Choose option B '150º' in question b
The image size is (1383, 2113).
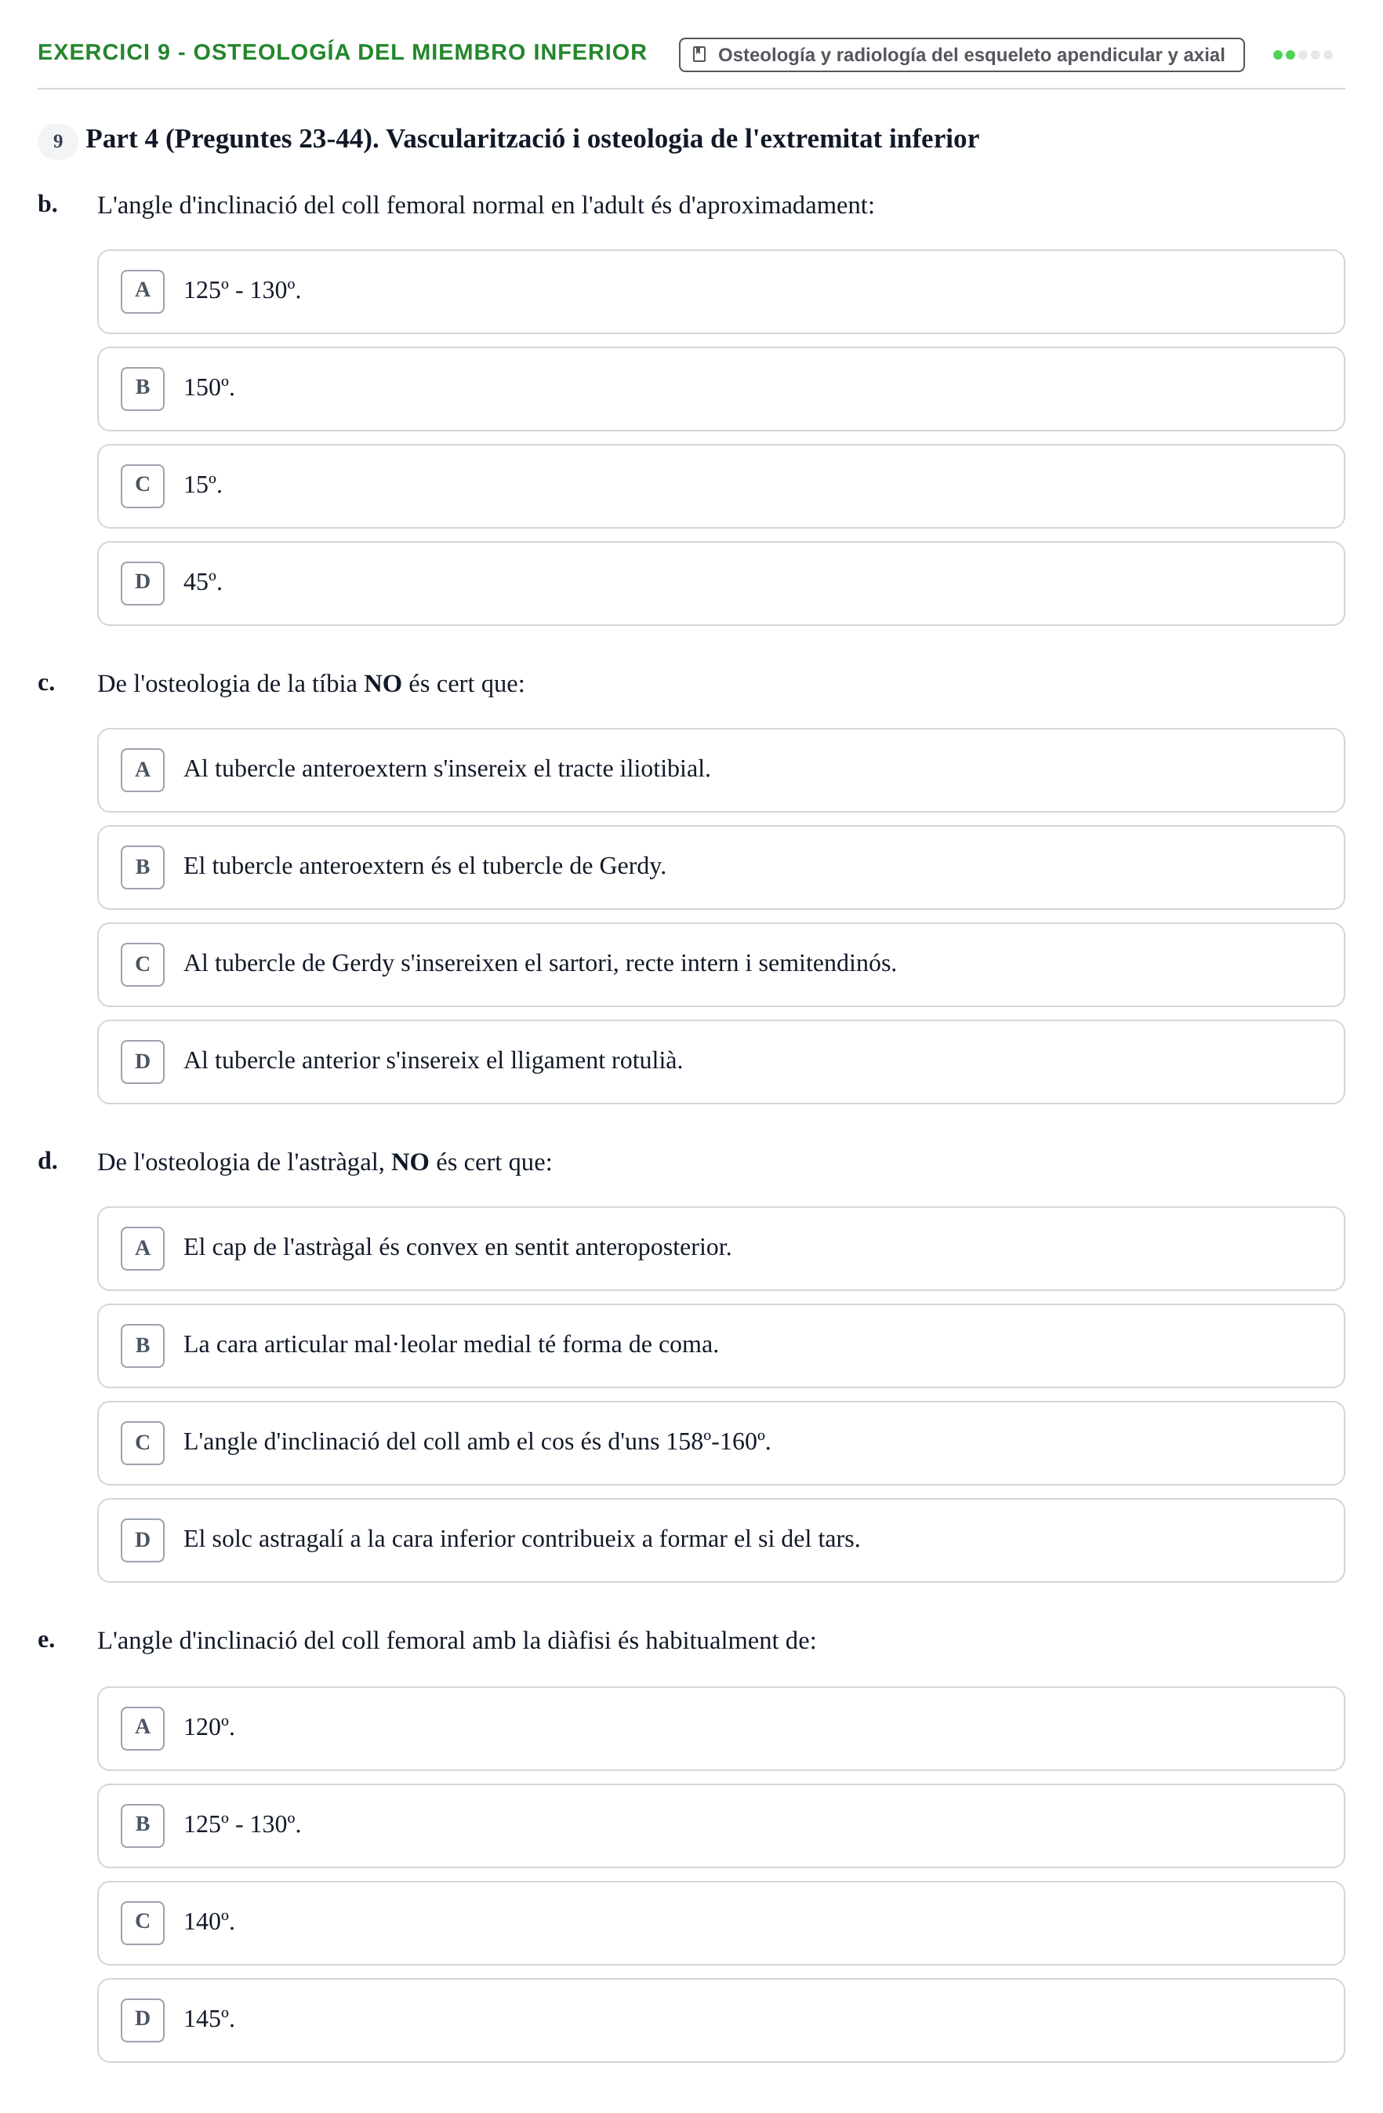click(x=720, y=389)
